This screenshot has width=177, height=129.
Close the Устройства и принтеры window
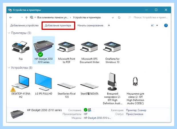[166, 10]
